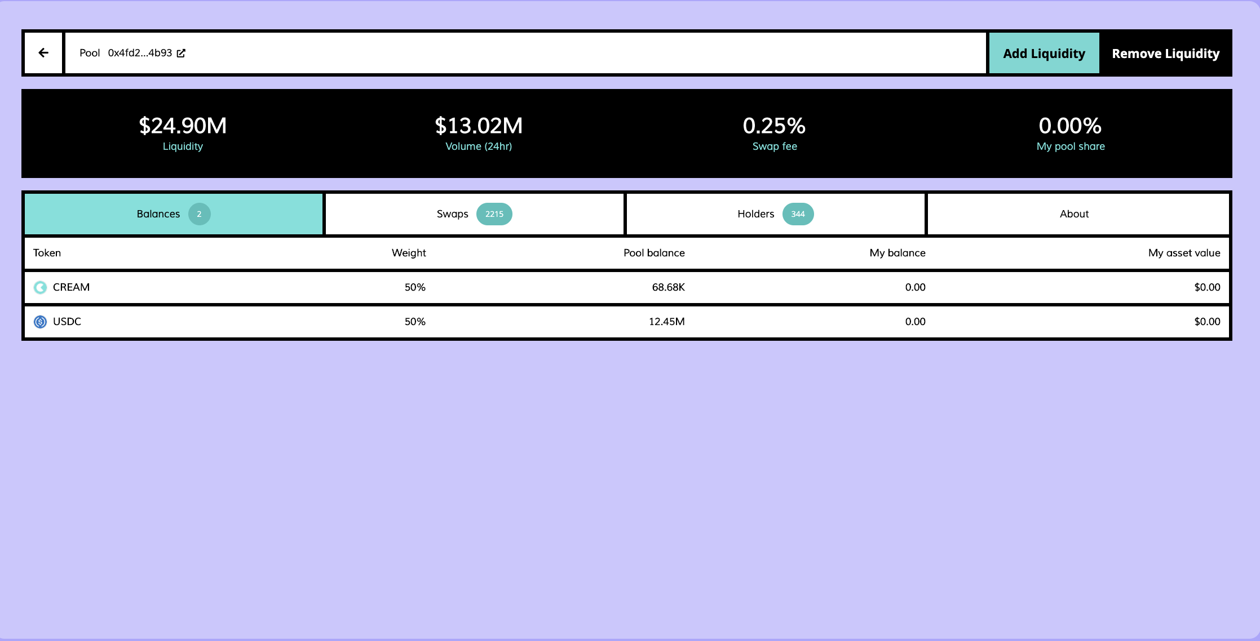The height and width of the screenshot is (641, 1260).
Task: Click the My asset value column header
Action: (x=1184, y=253)
